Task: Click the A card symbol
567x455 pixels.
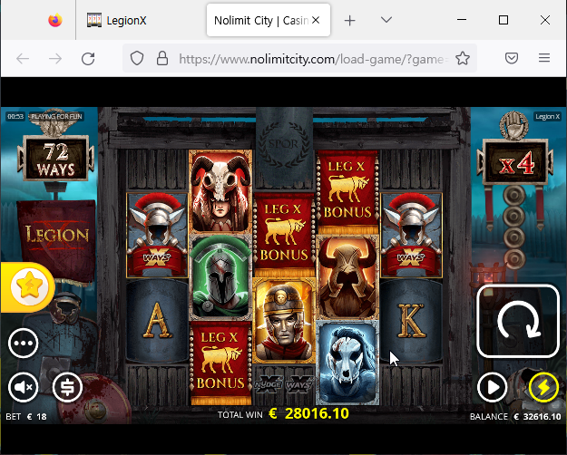Action: pos(157,320)
